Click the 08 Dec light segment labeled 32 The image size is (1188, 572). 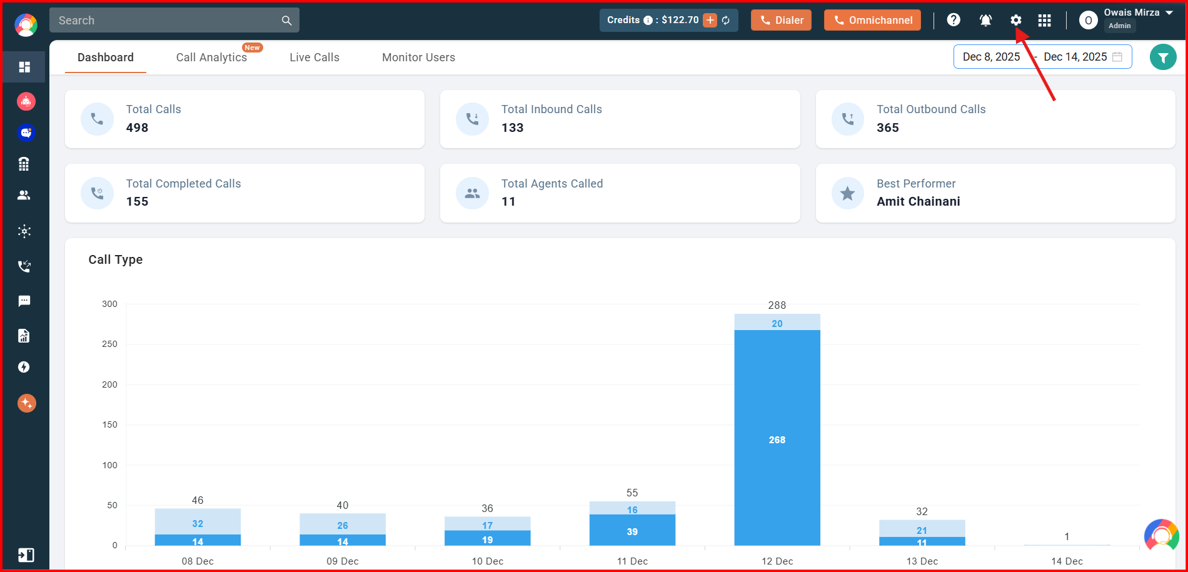198,522
